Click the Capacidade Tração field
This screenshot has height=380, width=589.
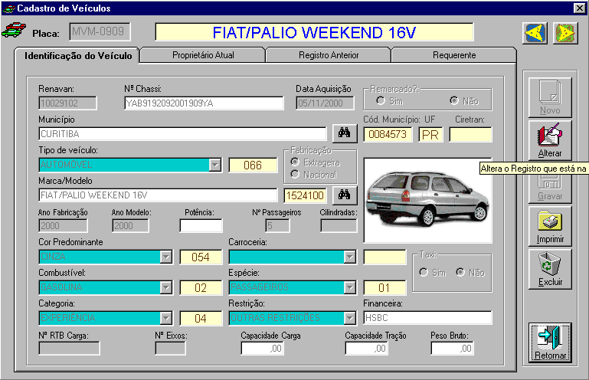point(367,349)
